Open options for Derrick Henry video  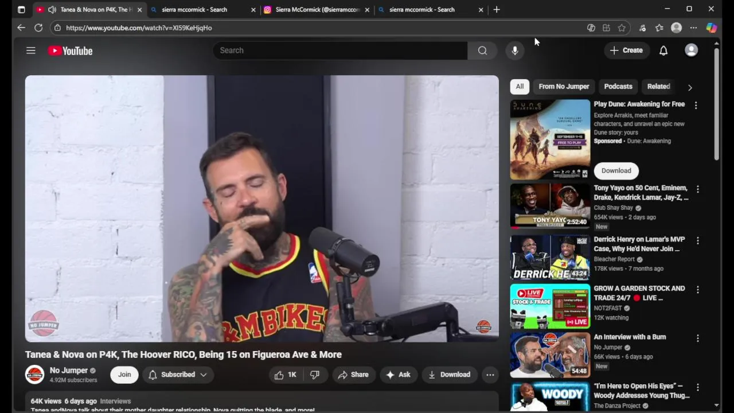698,241
